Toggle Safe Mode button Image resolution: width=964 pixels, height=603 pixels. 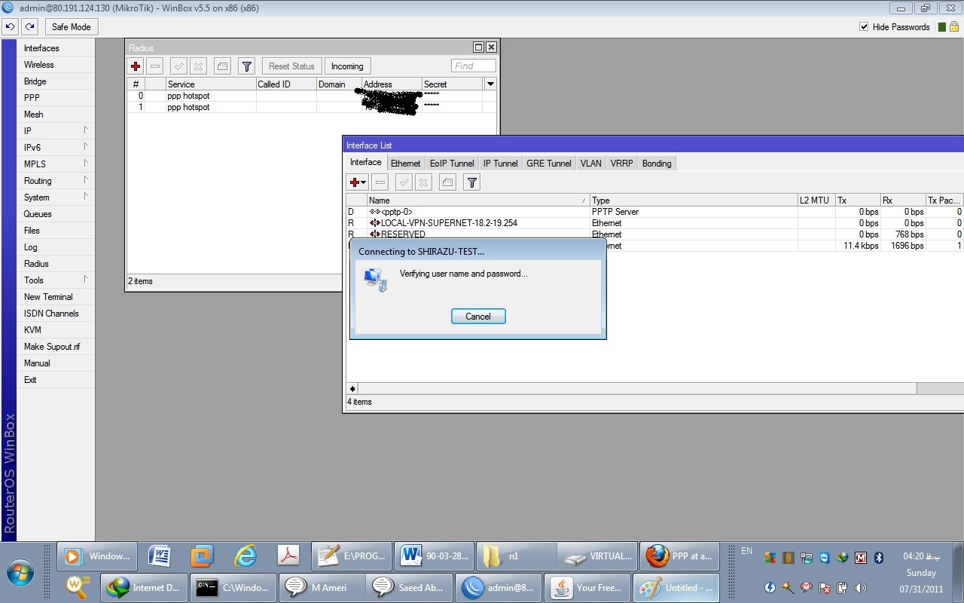coord(71,26)
